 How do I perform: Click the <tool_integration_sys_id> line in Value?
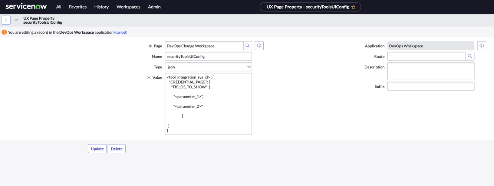coord(190,77)
